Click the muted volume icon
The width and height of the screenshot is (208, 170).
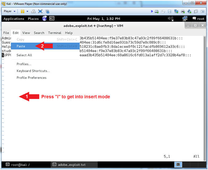click(x=170, y=19)
